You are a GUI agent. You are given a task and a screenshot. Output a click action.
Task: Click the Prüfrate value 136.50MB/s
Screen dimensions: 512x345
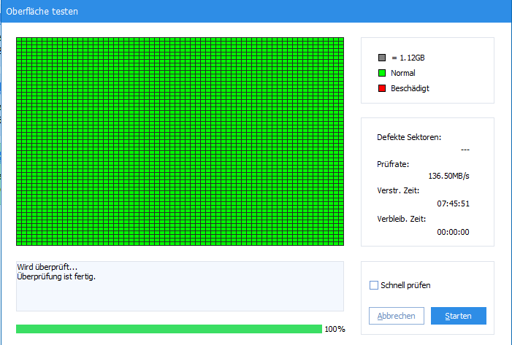(x=448, y=176)
